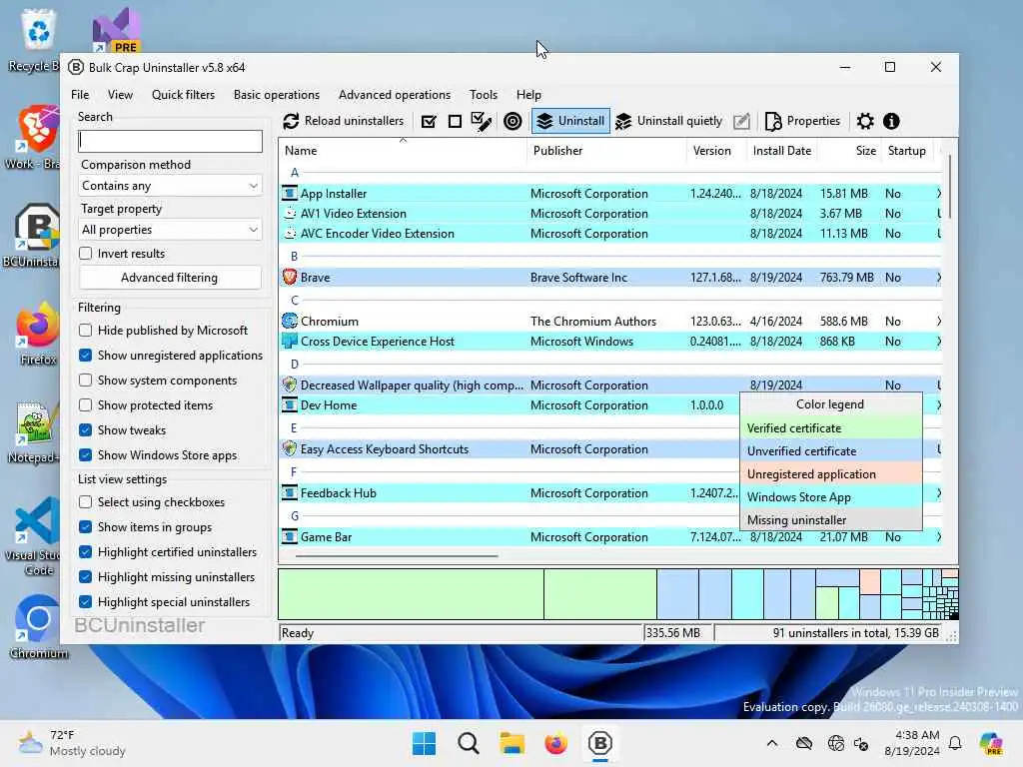Toggle Invert results checkbox
The width and height of the screenshot is (1023, 767).
tap(86, 253)
